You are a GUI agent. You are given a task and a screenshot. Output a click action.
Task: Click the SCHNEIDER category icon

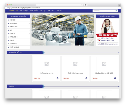[x=8, y=23]
